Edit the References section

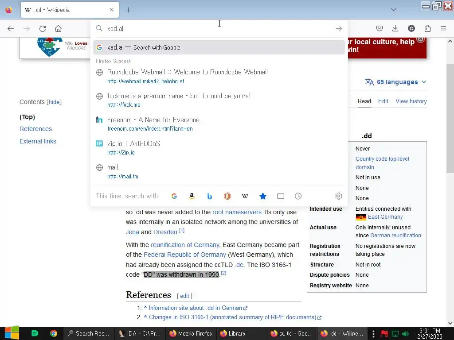coord(184,296)
